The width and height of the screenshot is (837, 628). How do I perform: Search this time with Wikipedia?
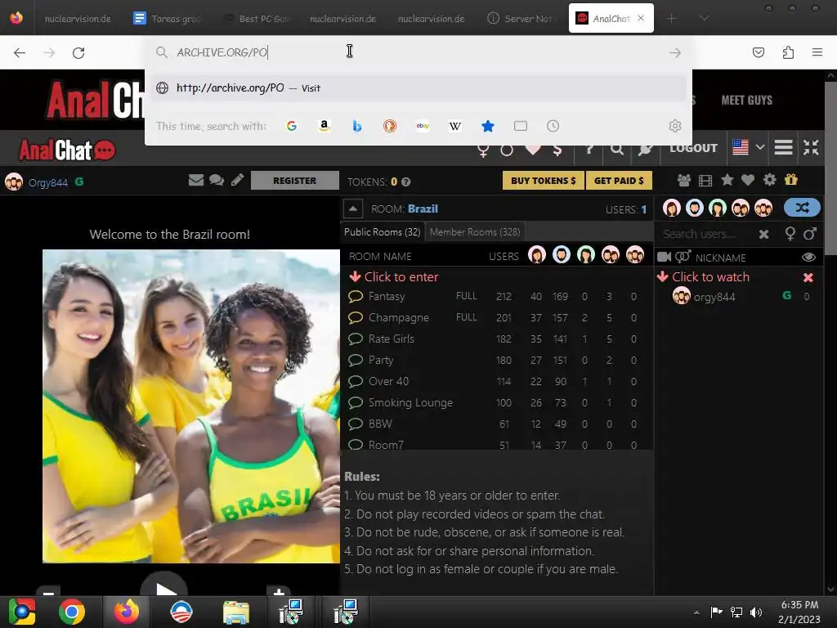click(x=455, y=126)
